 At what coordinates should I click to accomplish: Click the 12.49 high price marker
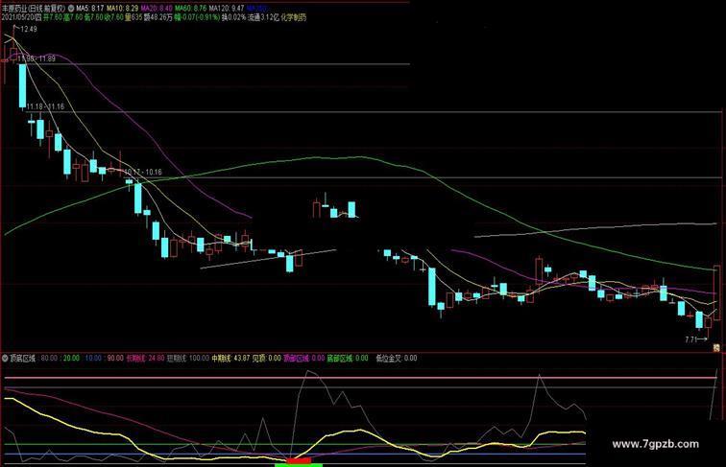point(29,29)
